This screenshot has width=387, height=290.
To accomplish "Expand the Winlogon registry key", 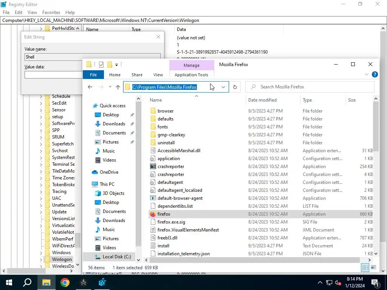I will click(x=41, y=259).
